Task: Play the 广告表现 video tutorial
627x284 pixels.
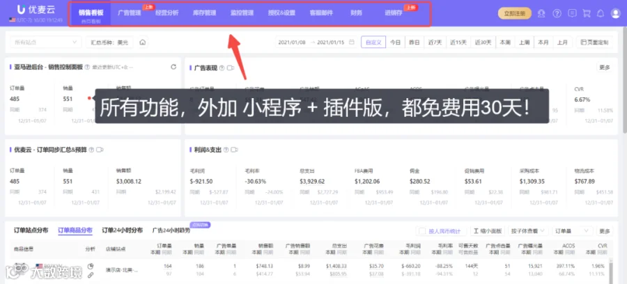Action: pyautogui.click(x=231, y=68)
